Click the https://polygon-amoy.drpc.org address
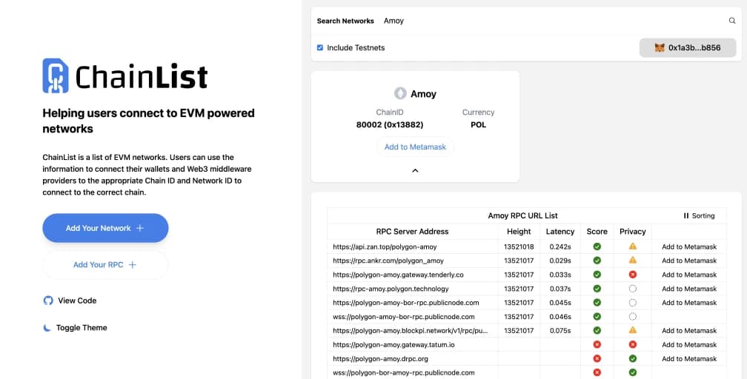Viewport: 747px width, 379px height. [x=381, y=358]
